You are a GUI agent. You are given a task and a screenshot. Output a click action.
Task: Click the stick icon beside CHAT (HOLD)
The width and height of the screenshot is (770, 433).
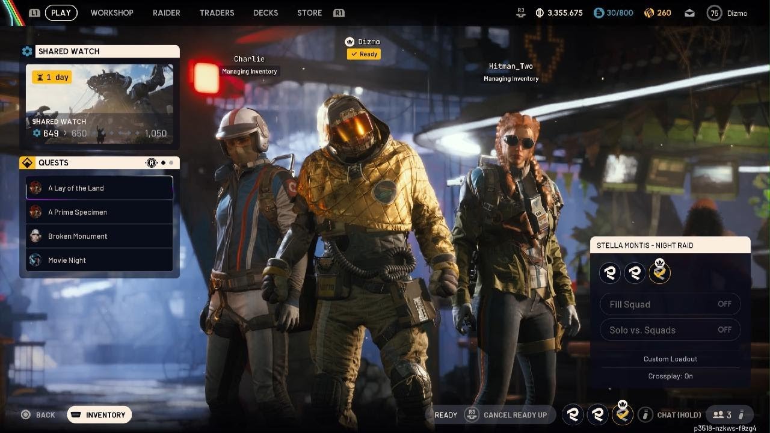(645, 415)
